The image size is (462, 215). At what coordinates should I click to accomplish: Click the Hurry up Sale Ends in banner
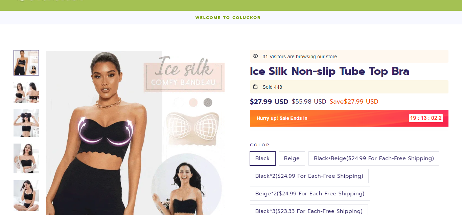(349, 118)
